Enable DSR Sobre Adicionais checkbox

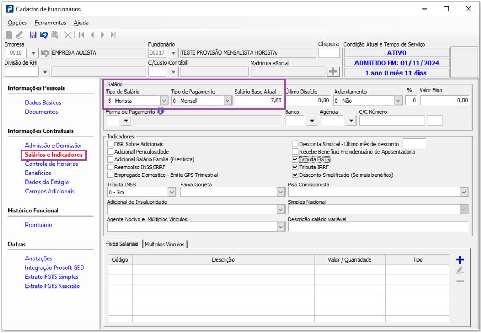[x=110, y=144]
